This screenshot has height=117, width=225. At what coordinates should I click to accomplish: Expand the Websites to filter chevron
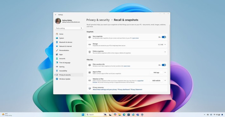(165, 81)
